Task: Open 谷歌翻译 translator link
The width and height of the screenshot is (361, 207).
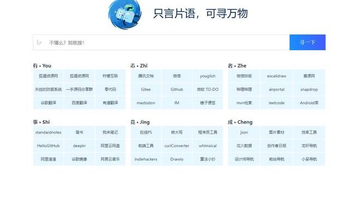Action: pyautogui.click(x=49, y=103)
